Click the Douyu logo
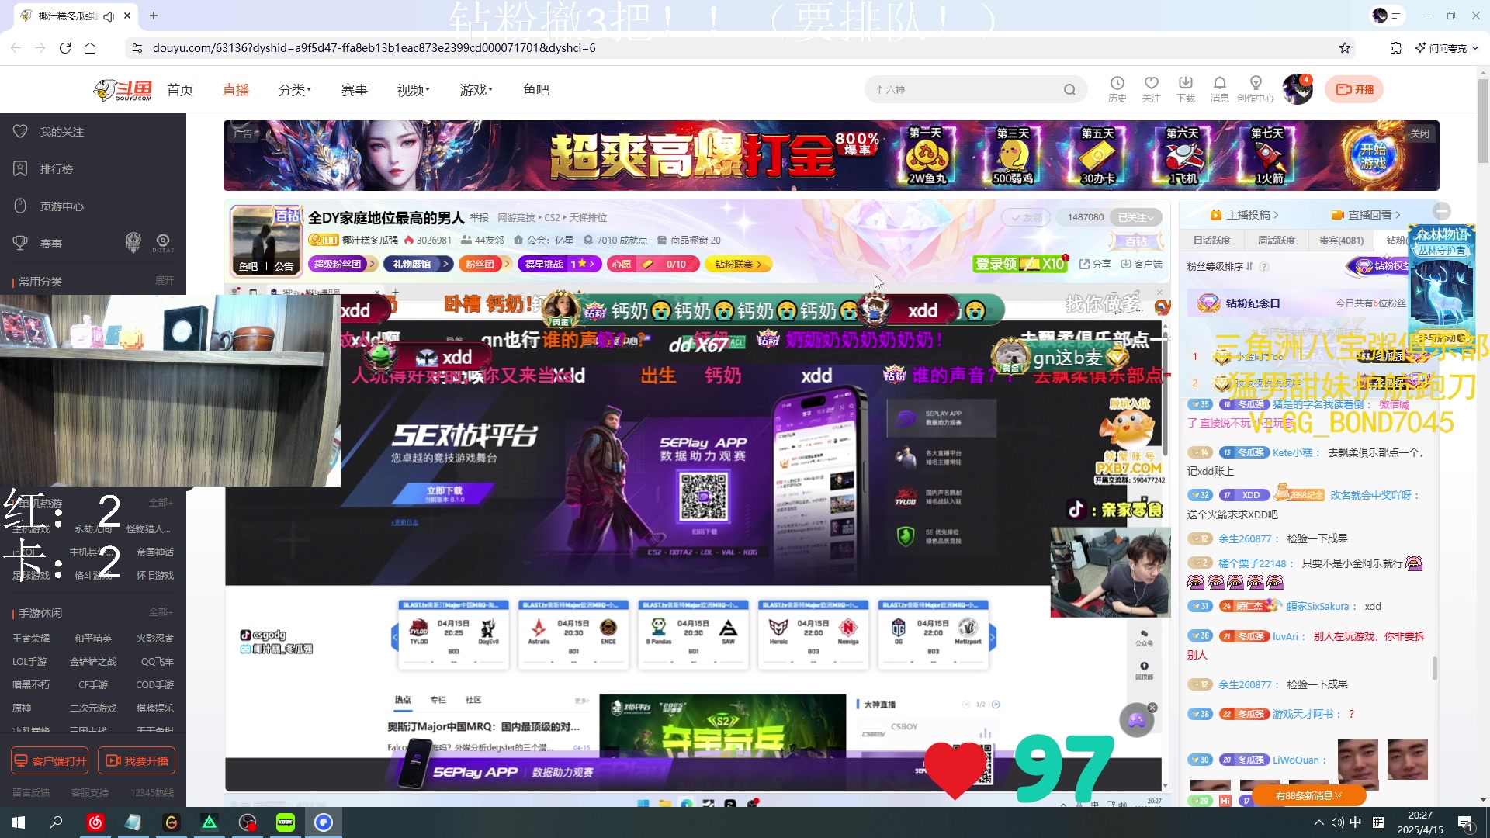 pyautogui.click(x=123, y=90)
